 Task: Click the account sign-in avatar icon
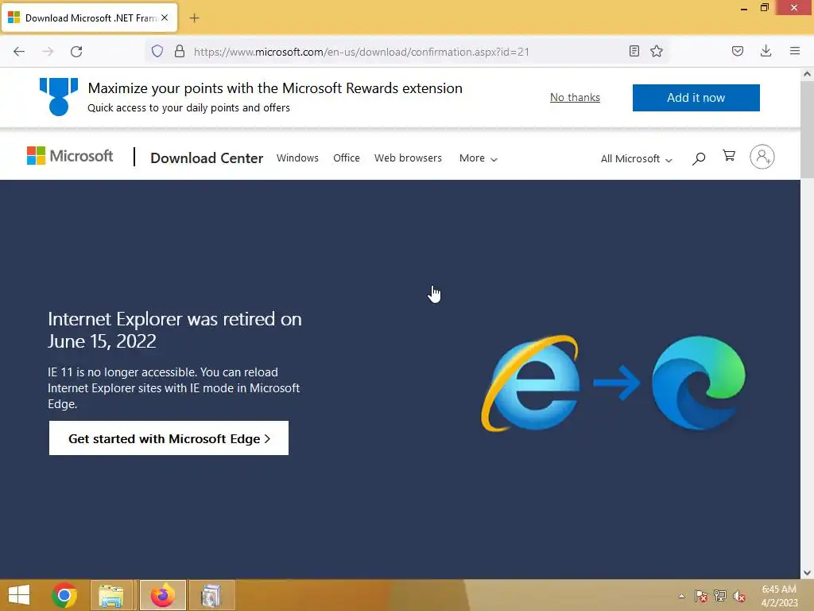(x=762, y=157)
